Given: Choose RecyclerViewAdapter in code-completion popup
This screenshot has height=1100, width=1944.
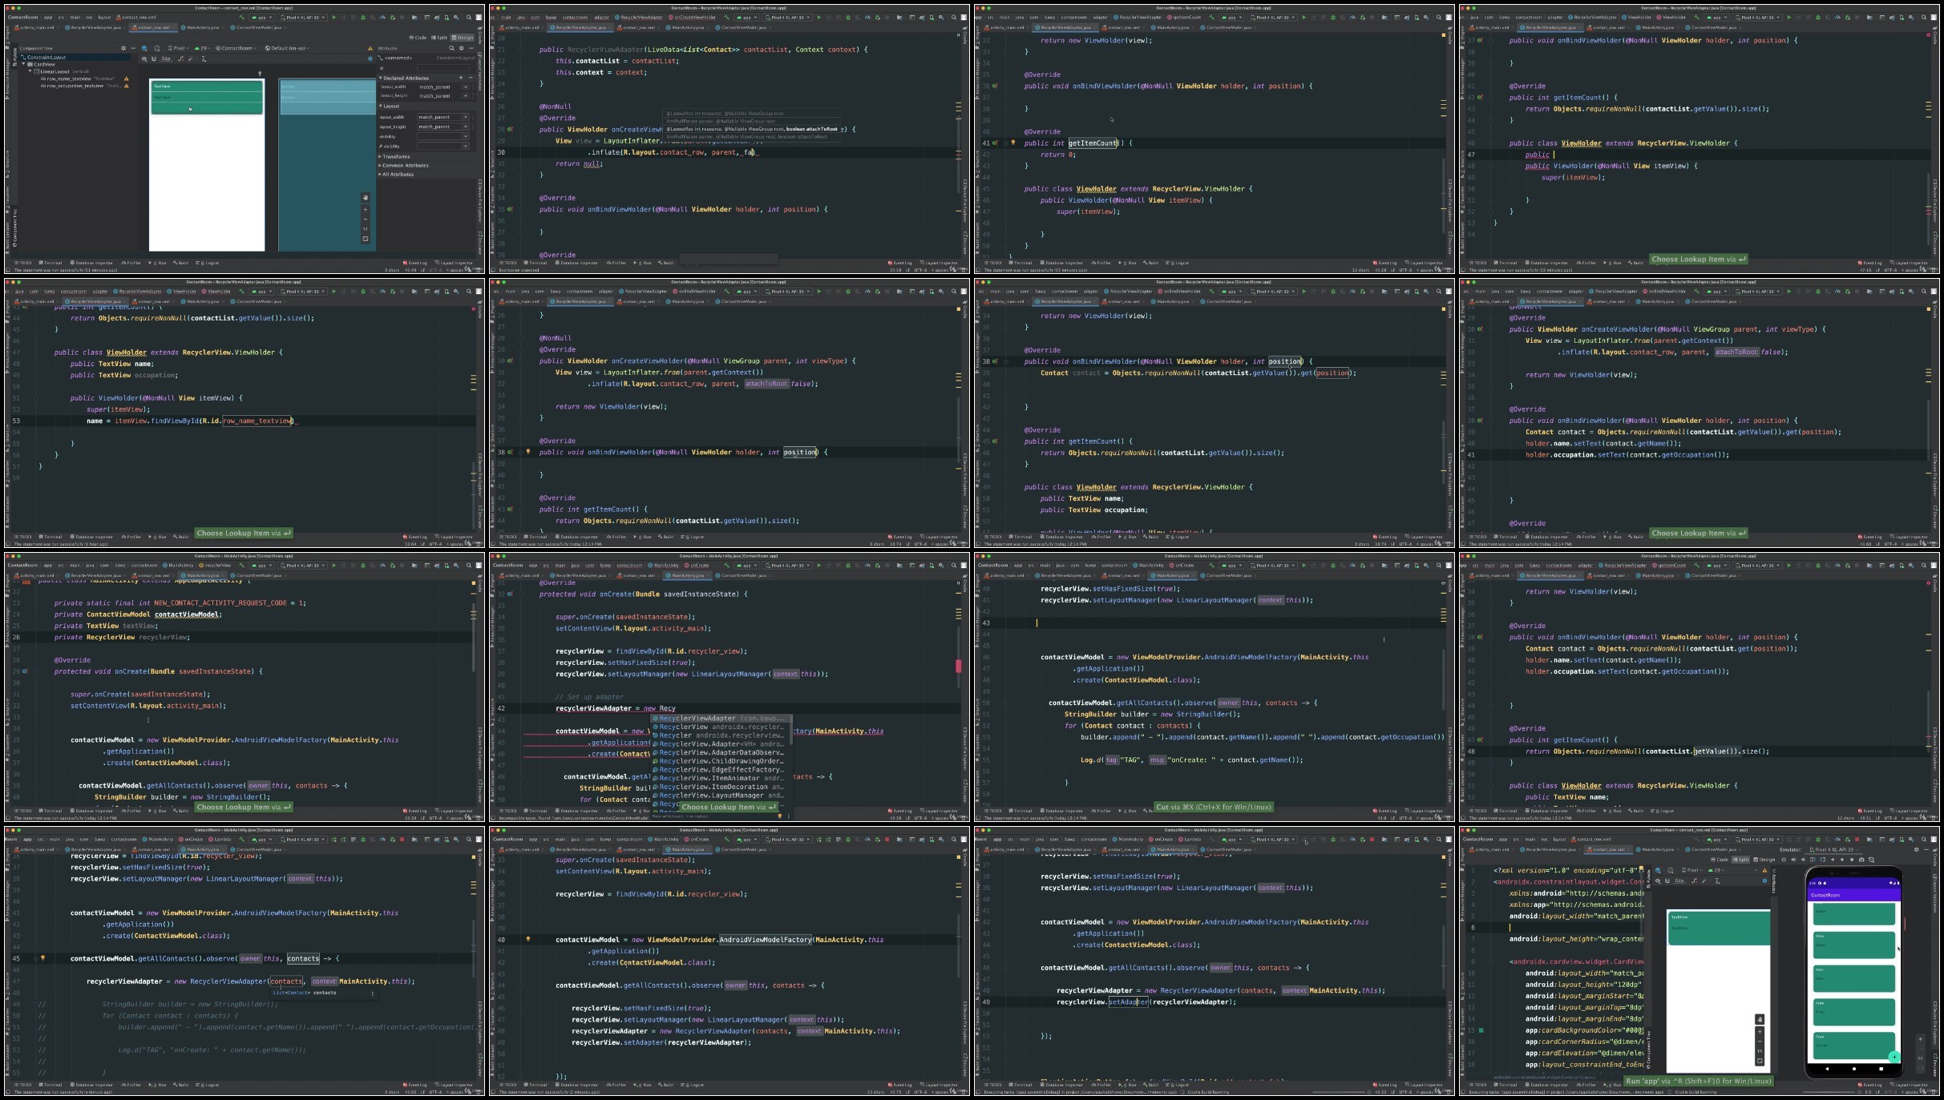Looking at the screenshot, I should 719,719.
